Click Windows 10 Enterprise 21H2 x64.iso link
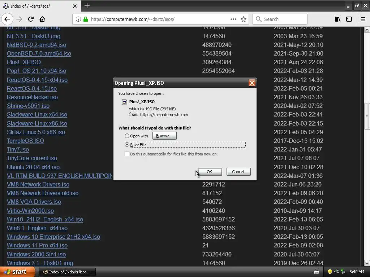The image size is (370, 277). [53, 237]
